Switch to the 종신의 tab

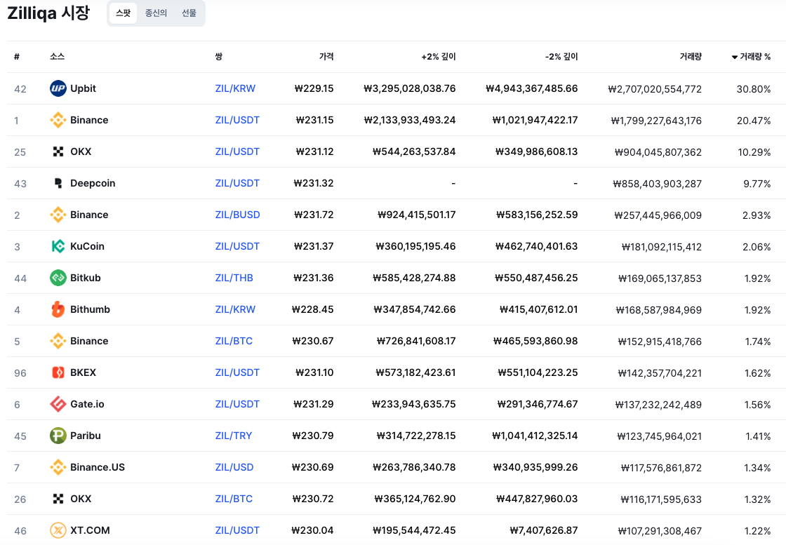(156, 13)
